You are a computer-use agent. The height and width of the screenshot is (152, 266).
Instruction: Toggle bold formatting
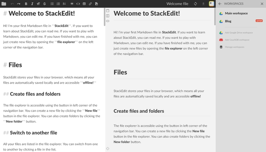[26, 4]
